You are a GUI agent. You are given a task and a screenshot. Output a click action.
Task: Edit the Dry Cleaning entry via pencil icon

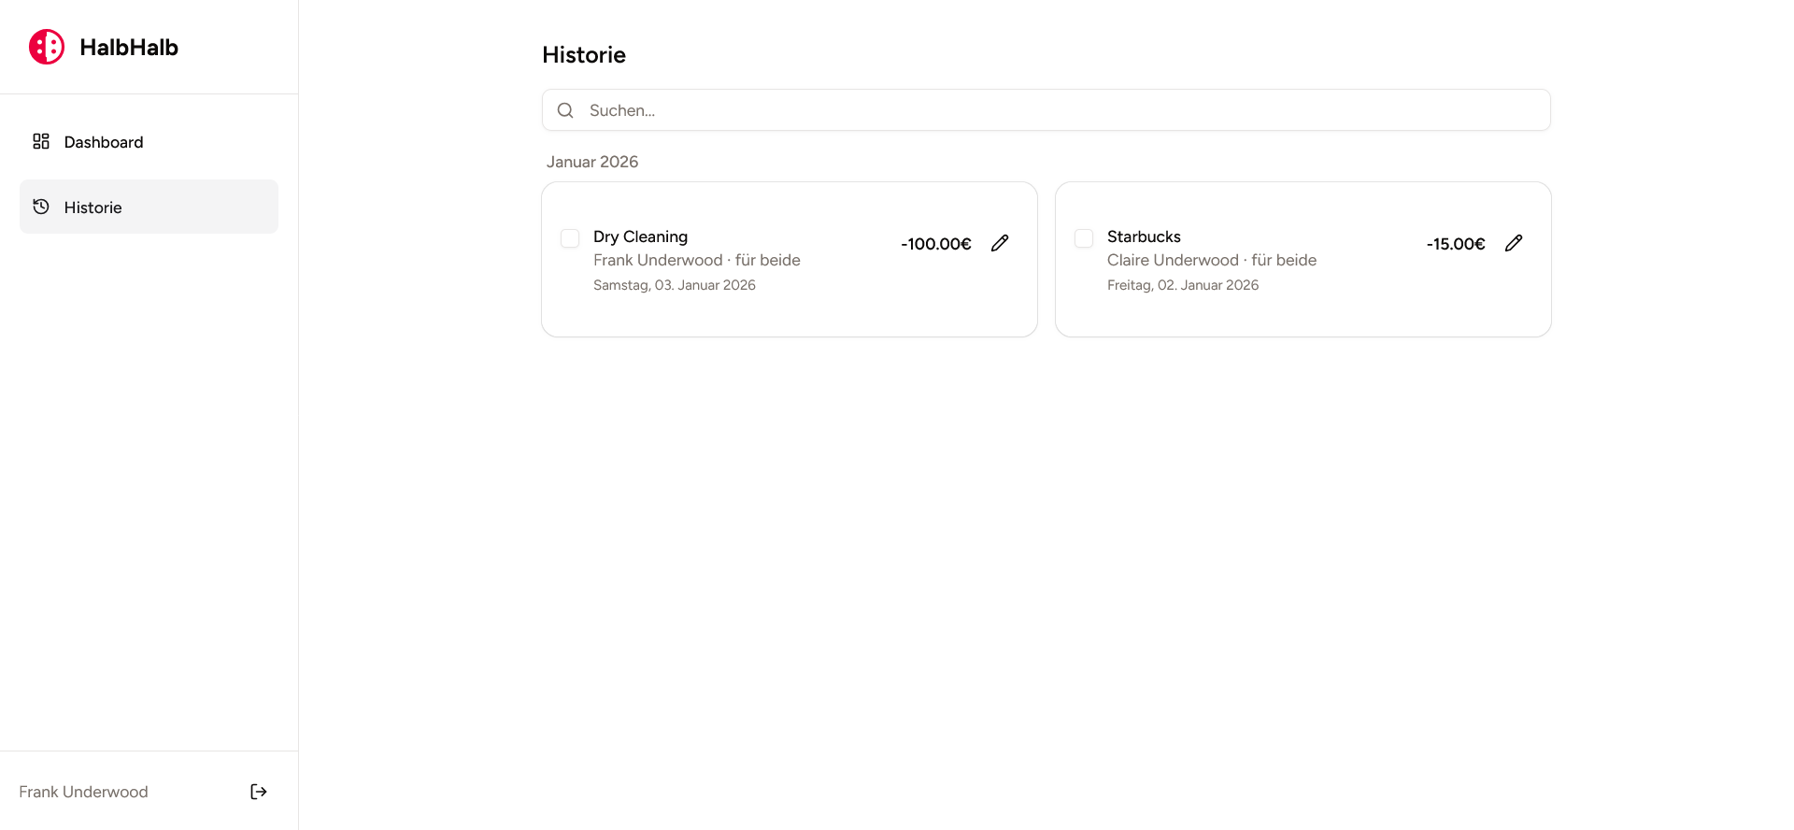click(x=1000, y=243)
